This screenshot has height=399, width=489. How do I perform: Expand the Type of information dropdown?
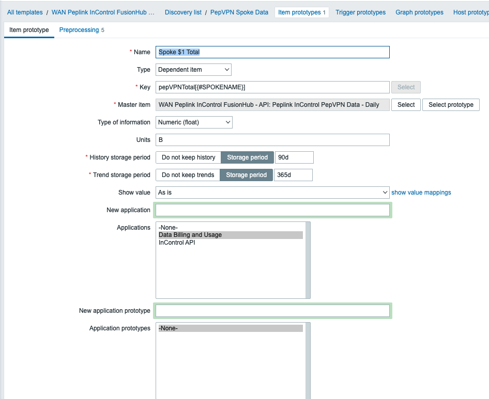pyautogui.click(x=194, y=122)
